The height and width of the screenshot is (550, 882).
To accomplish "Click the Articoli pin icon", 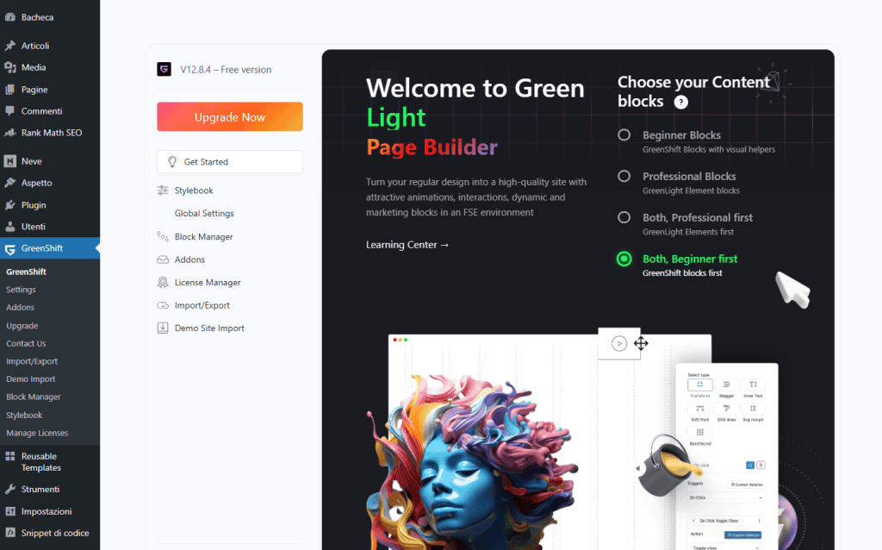I will tap(10, 46).
